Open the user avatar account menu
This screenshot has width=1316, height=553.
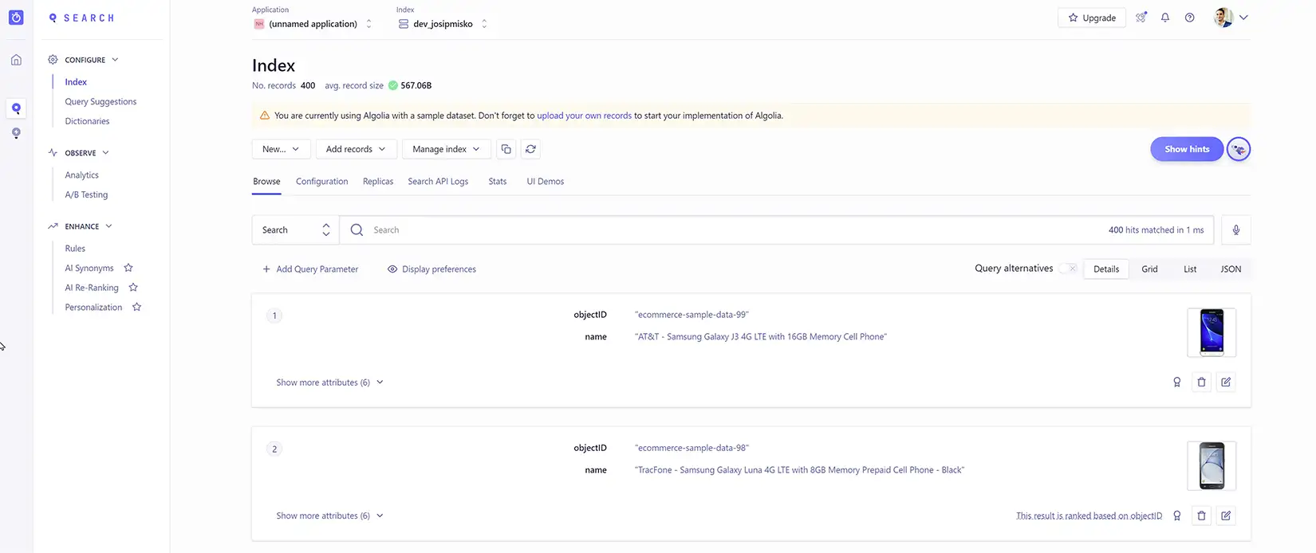(x=1231, y=18)
